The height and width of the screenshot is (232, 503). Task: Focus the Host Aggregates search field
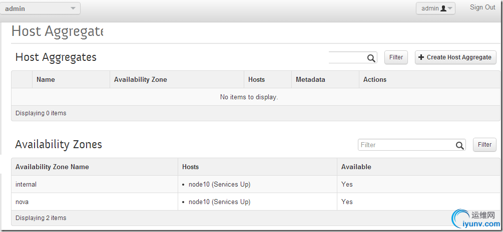(x=353, y=57)
